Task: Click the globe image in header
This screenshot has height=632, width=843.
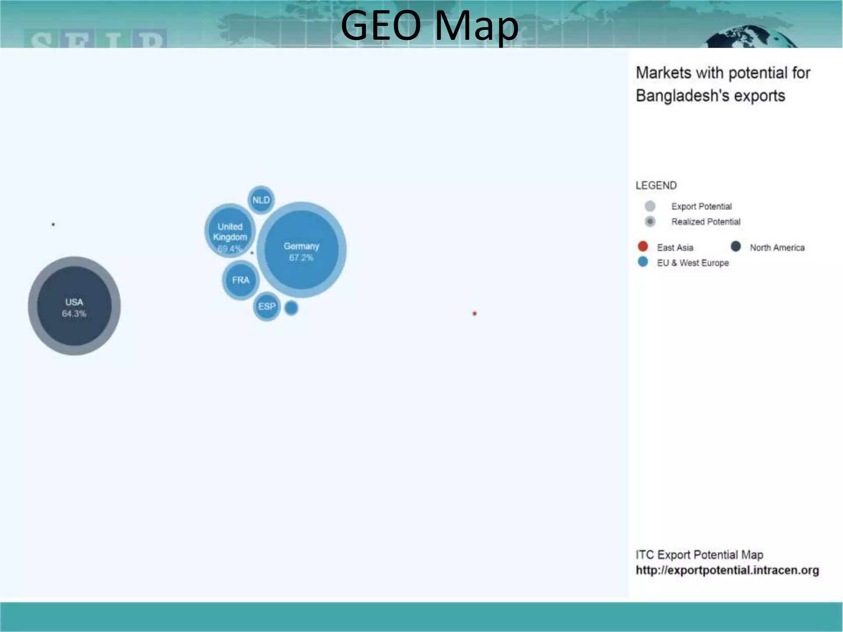Action: (750, 38)
